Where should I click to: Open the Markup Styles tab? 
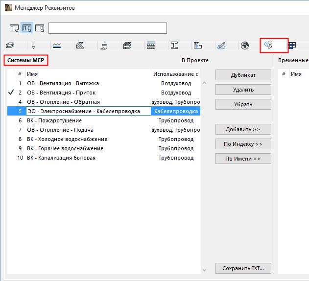(221, 46)
